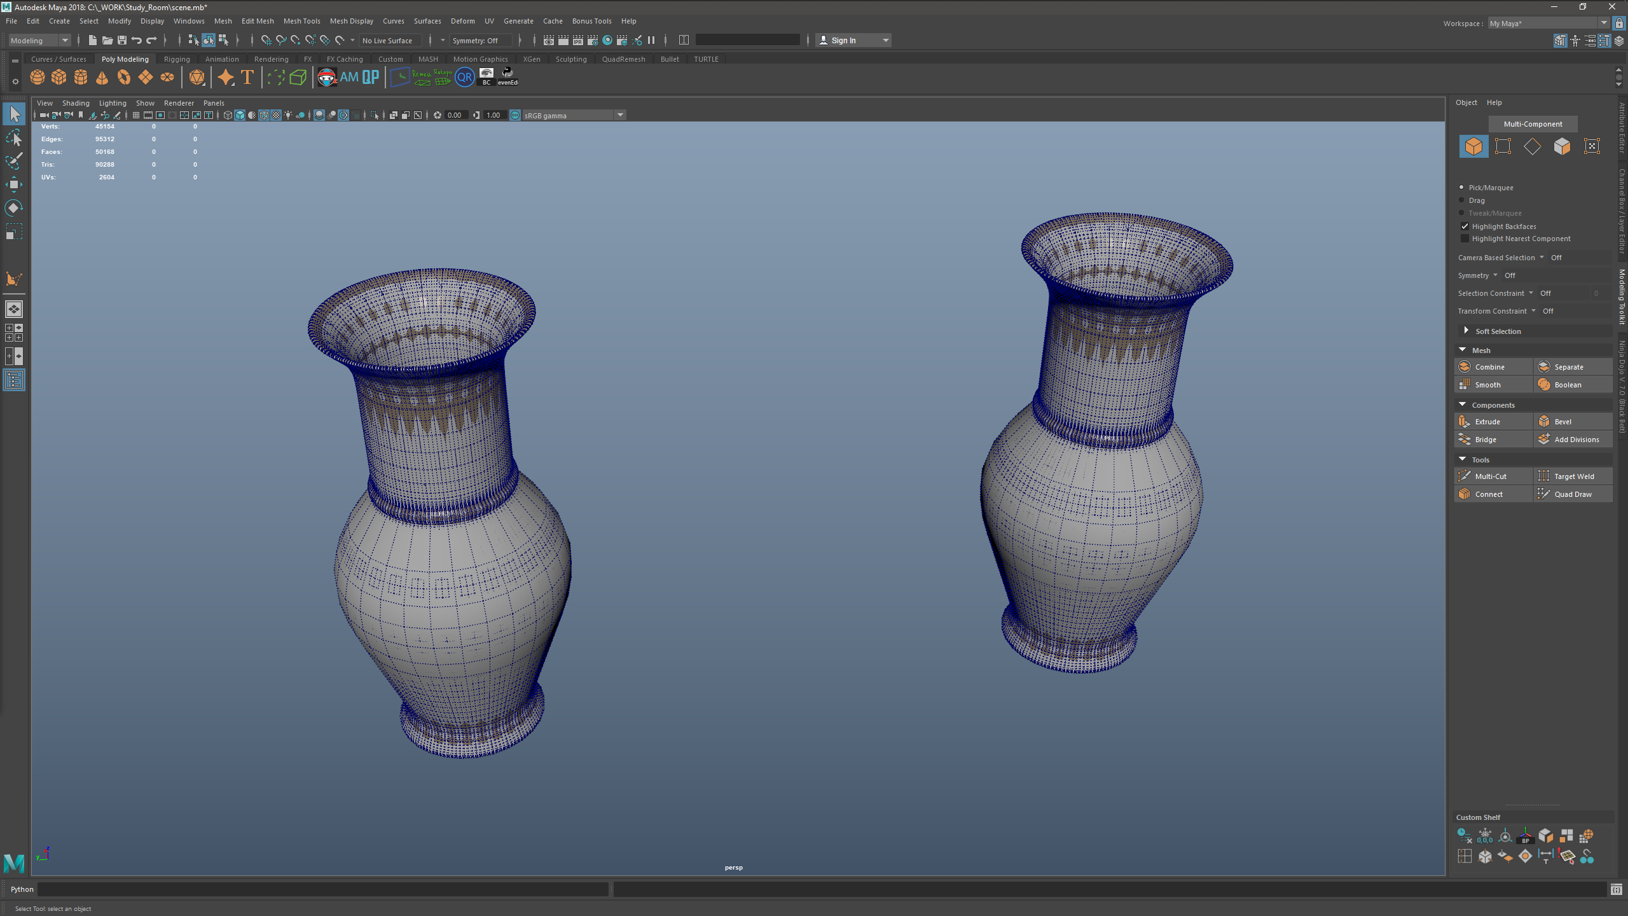Collapse the Mesh section in toolkit
The height and width of the screenshot is (916, 1628).
pyautogui.click(x=1463, y=350)
